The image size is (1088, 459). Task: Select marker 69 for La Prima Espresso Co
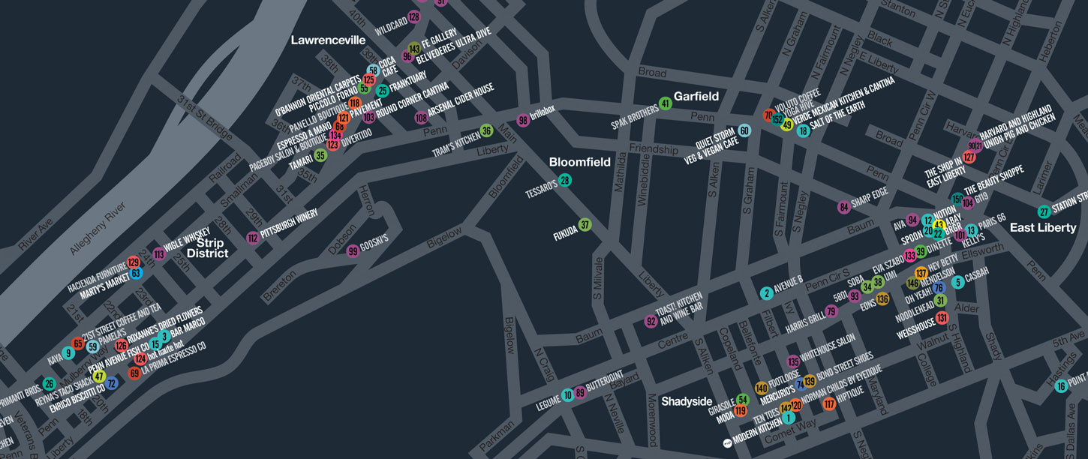pos(134,373)
